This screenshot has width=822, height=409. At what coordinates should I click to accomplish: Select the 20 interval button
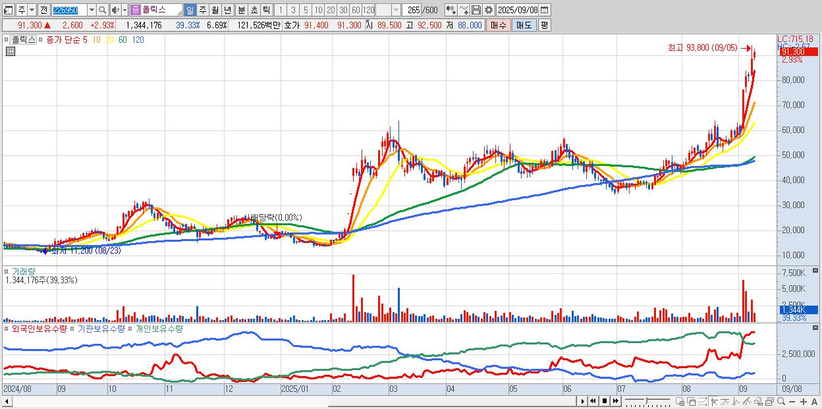tap(331, 10)
